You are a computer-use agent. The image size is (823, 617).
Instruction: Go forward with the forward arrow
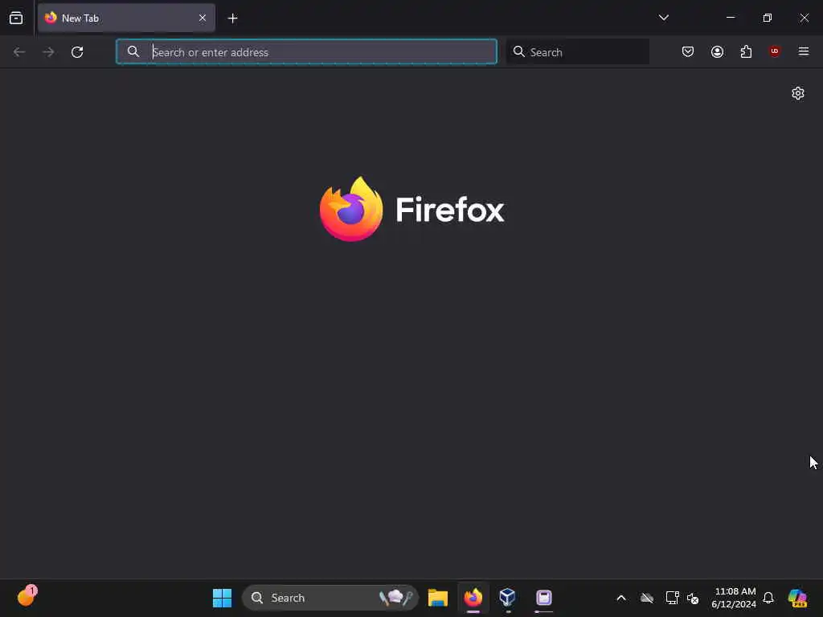[x=48, y=52]
